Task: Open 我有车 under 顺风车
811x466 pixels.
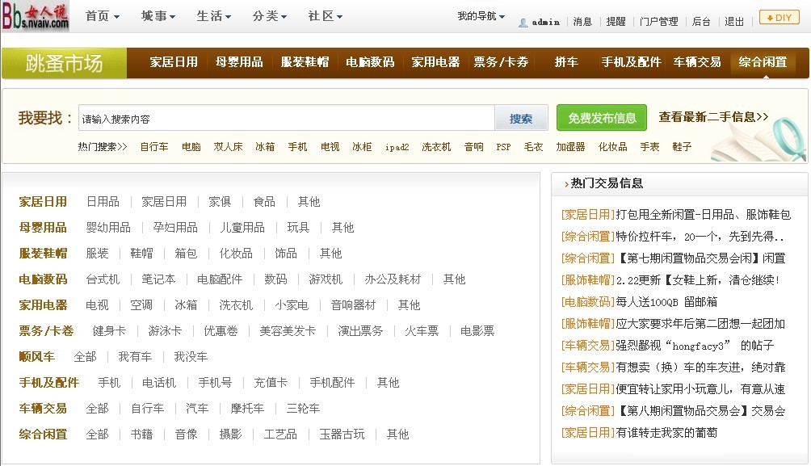Action: click(135, 357)
